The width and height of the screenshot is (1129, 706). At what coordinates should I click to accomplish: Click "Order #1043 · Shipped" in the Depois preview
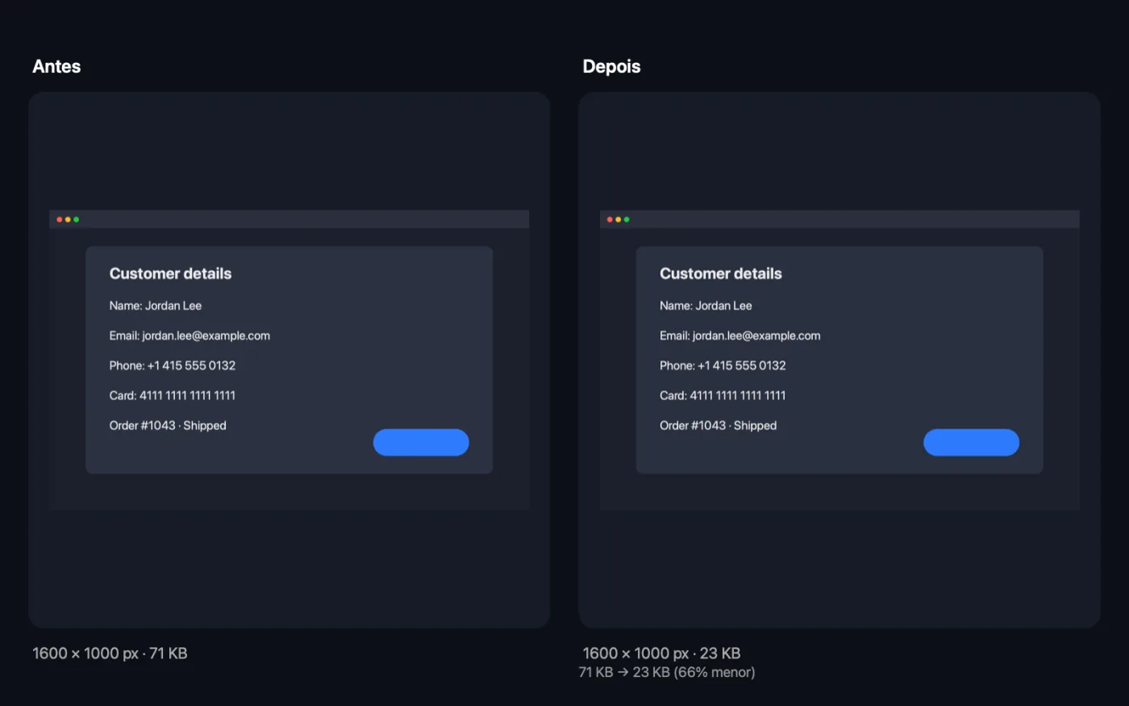tap(719, 425)
